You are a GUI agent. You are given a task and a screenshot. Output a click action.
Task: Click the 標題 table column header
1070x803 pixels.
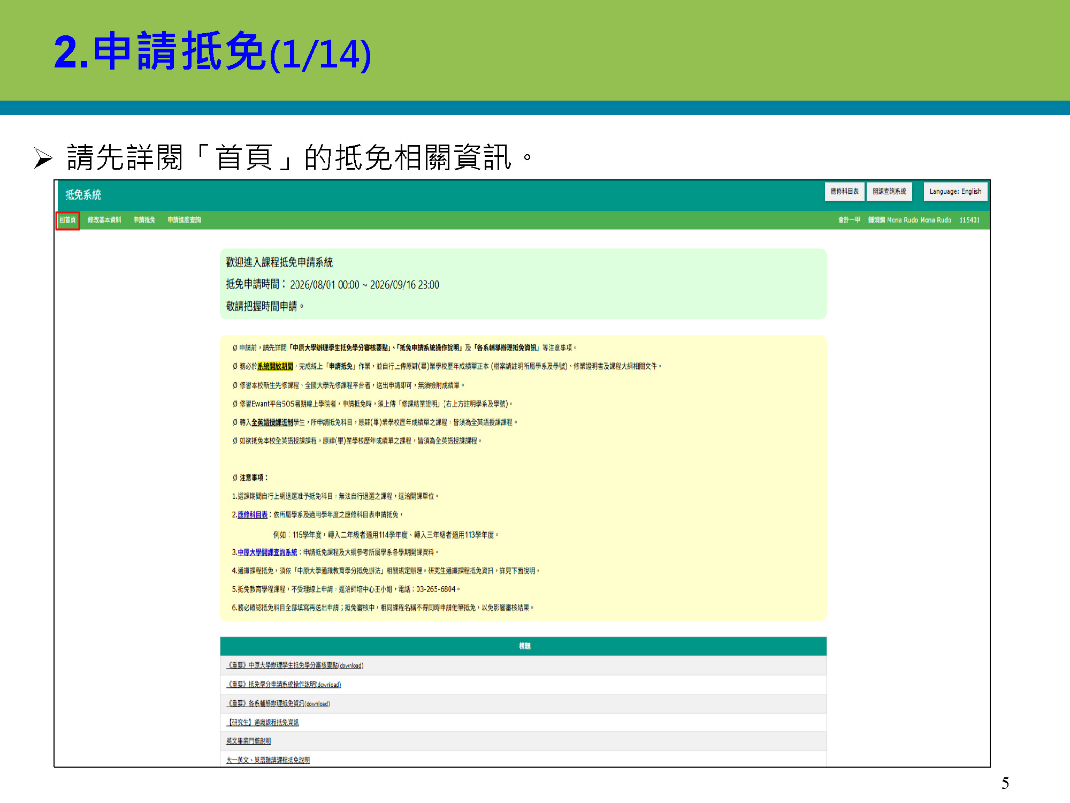pos(523,646)
